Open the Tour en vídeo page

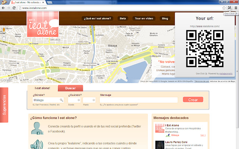point(144,18)
